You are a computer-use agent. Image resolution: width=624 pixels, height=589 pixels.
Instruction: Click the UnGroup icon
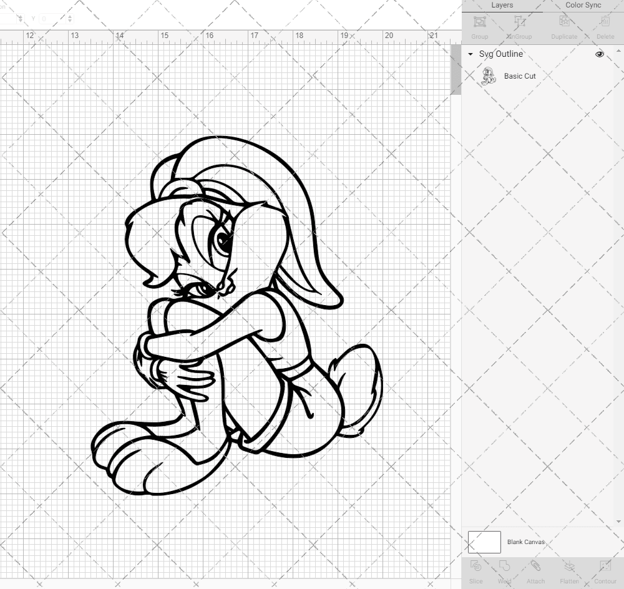[519, 22]
